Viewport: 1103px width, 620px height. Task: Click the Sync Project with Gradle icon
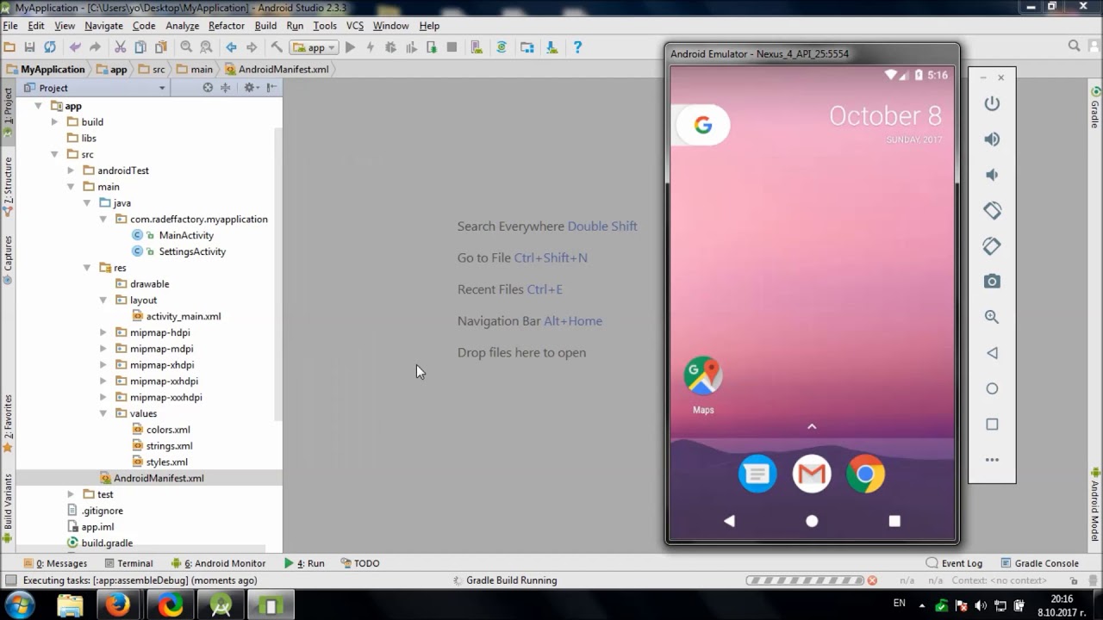coord(502,47)
